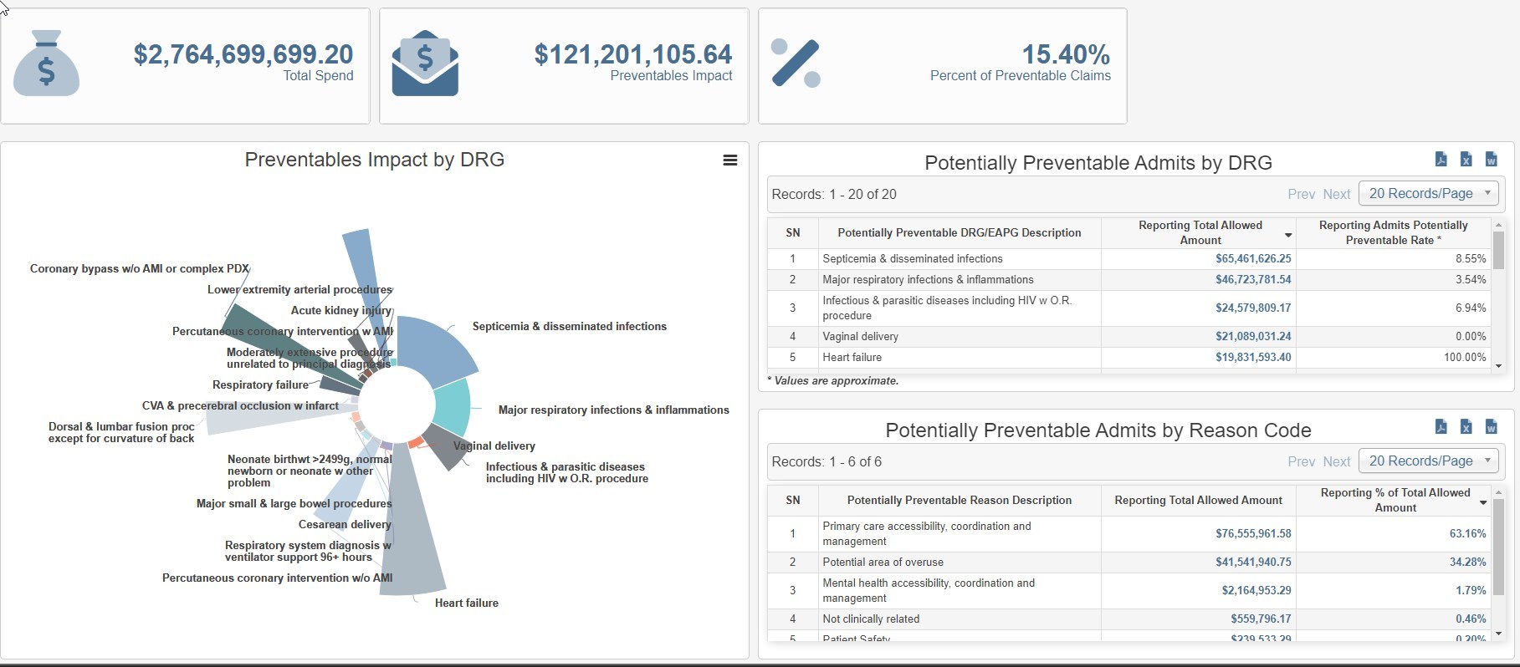Click Next in the DRG table pager

click(x=1337, y=194)
